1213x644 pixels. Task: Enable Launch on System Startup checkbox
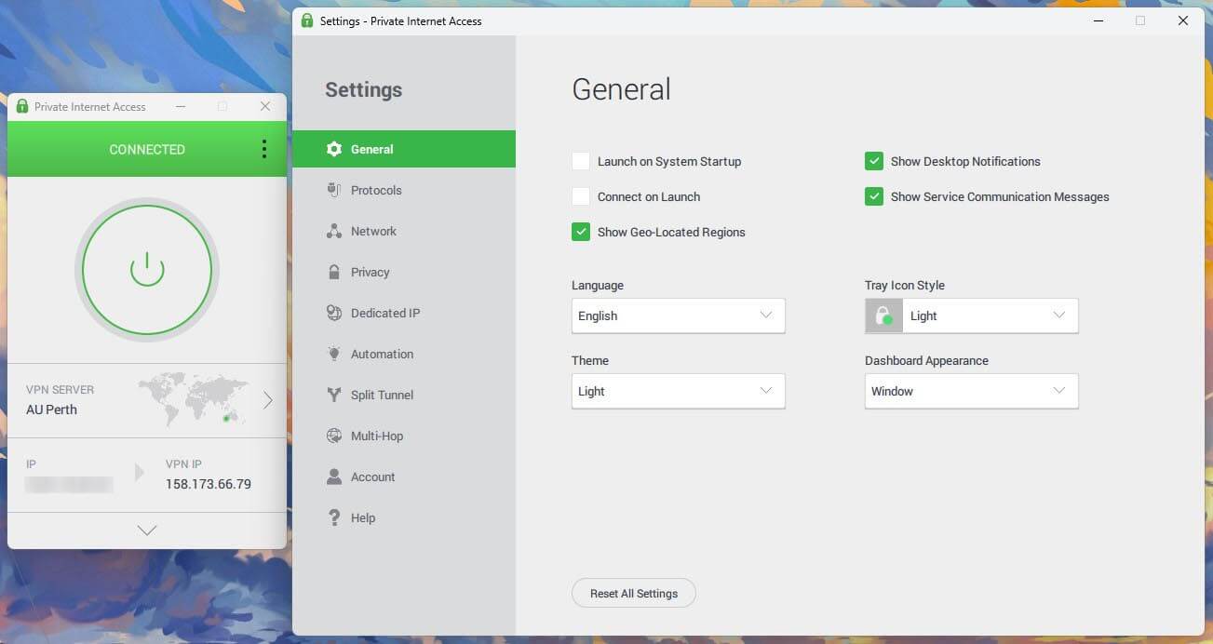[581, 161]
